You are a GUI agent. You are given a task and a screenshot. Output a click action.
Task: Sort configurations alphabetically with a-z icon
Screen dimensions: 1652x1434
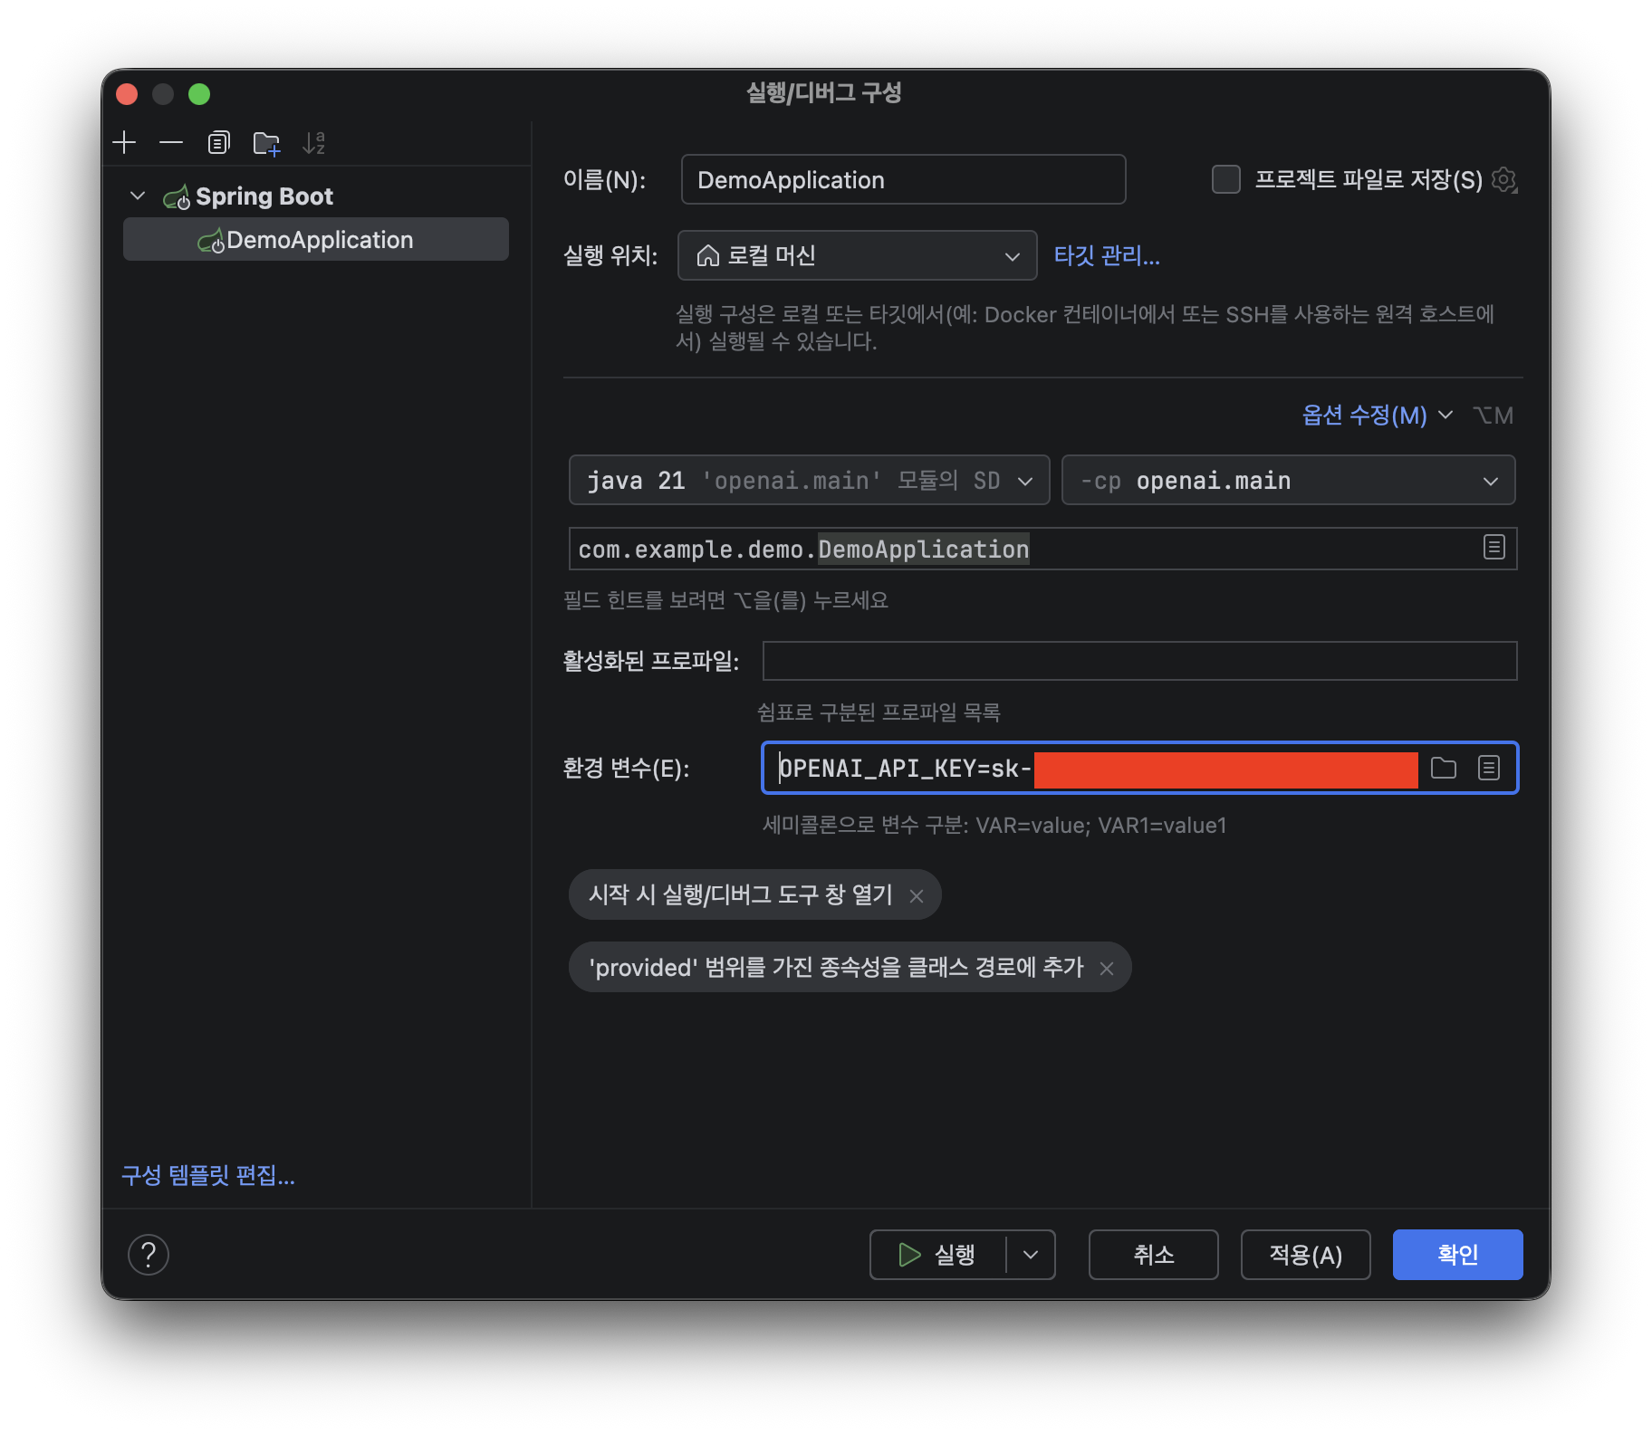(313, 143)
